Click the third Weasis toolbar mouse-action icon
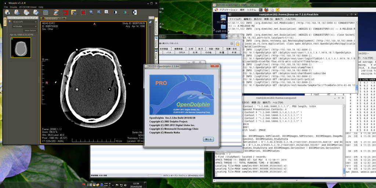This screenshot has height=188, width=376. (x=26, y=12)
